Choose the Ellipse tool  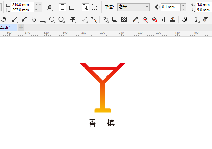52,19
